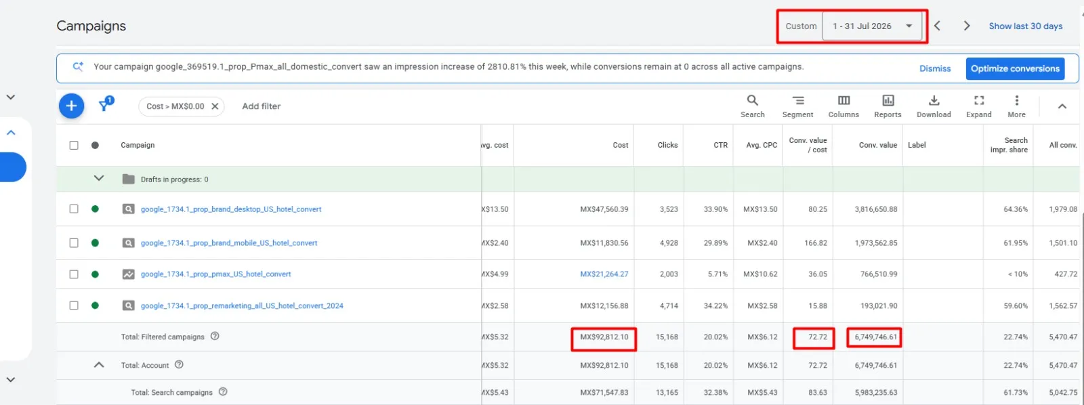Click Show last 30 days link
This screenshot has height=405, width=1084.
coord(1026,26)
